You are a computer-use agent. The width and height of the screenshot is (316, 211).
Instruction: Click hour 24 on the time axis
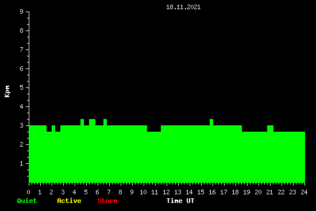pyautogui.click(x=304, y=192)
